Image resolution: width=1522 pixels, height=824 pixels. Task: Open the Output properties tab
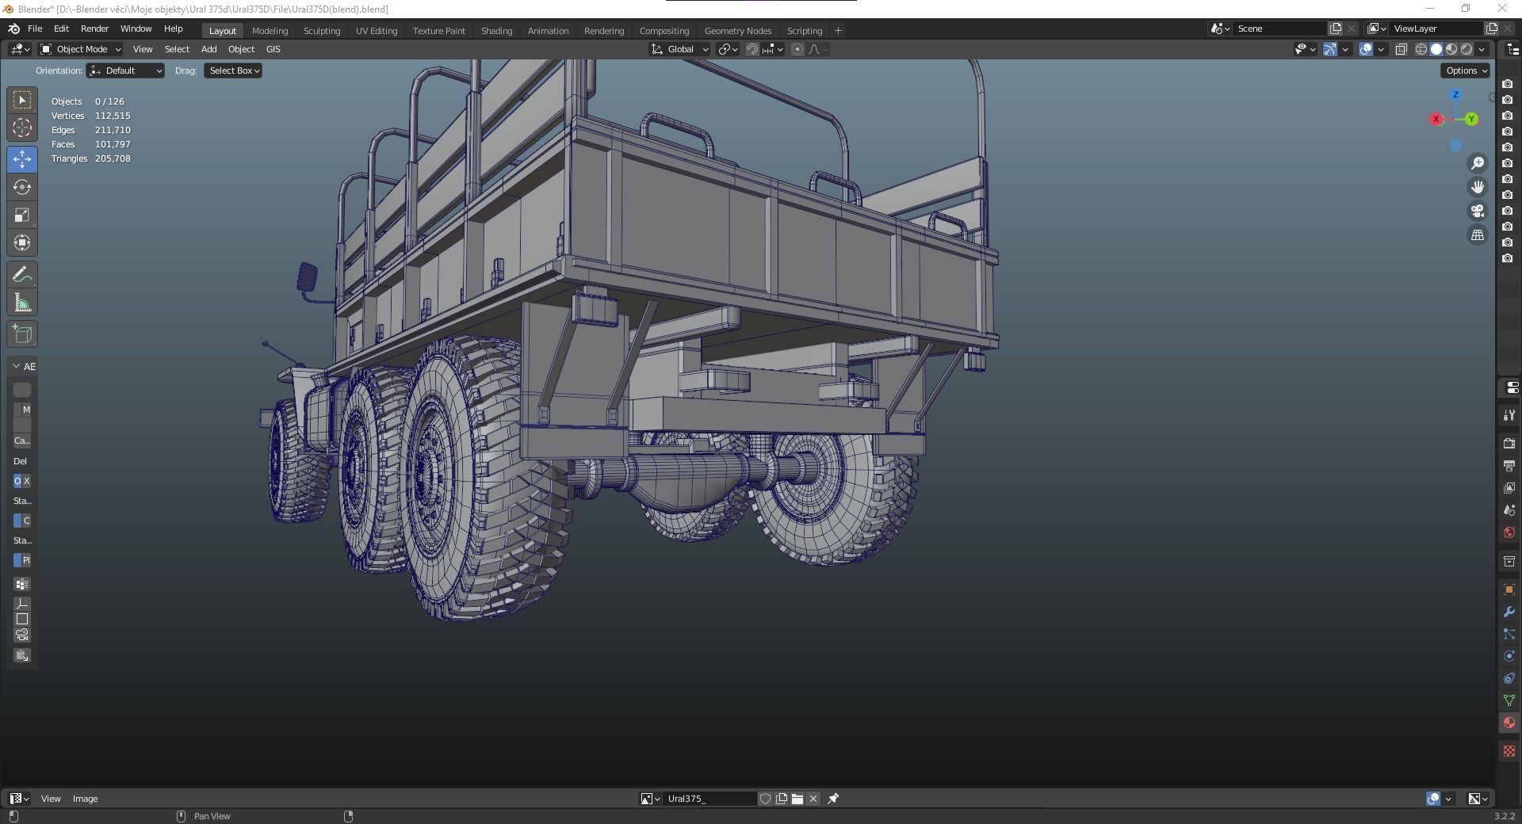1509,466
